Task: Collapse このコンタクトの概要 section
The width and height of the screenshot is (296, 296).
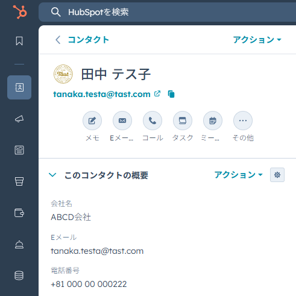Action: [x=52, y=175]
